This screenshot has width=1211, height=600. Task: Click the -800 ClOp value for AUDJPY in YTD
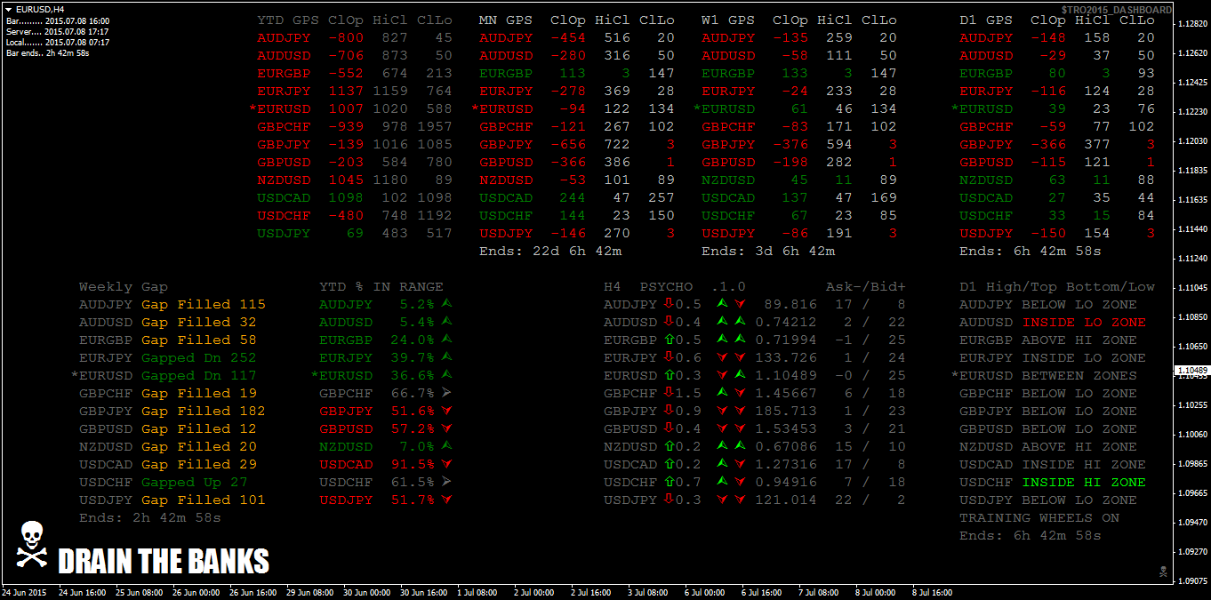(x=346, y=37)
